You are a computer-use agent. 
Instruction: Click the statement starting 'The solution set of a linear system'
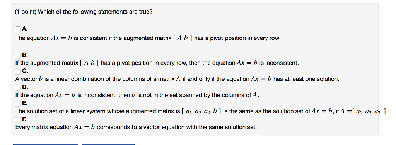(201, 111)
